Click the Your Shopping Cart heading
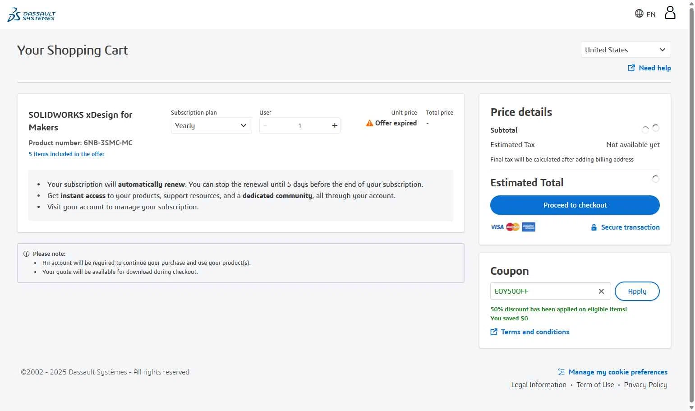The image size is (695, 411). (x=72, y=50)
